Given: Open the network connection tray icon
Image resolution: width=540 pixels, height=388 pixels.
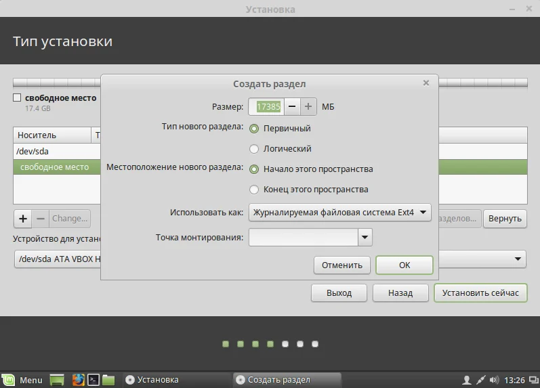Looking at the screenshot, I should (480, 380).
